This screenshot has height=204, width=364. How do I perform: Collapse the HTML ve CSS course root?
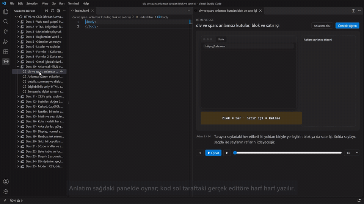[16, 17]
